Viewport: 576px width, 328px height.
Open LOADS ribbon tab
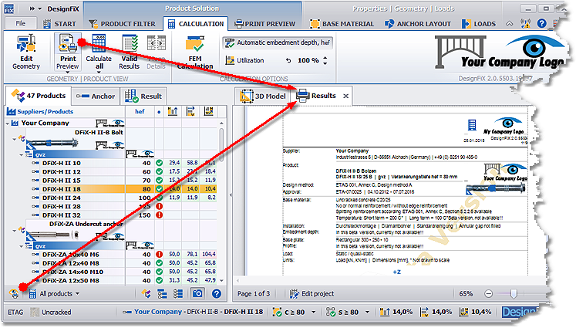coord(479,24)
